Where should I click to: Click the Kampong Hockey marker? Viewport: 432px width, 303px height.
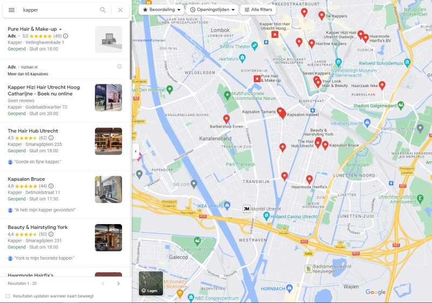(420, 128)
